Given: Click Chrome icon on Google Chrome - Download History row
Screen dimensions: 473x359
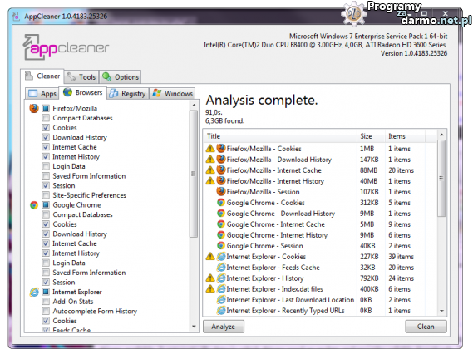Looking at the screenshot, I should [x=221, y=214].
